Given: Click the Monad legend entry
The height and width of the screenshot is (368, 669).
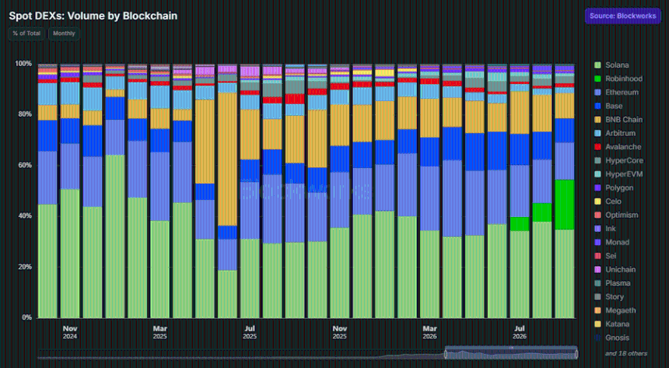Looking at the screenshot, I should click(x=612, y=242).
